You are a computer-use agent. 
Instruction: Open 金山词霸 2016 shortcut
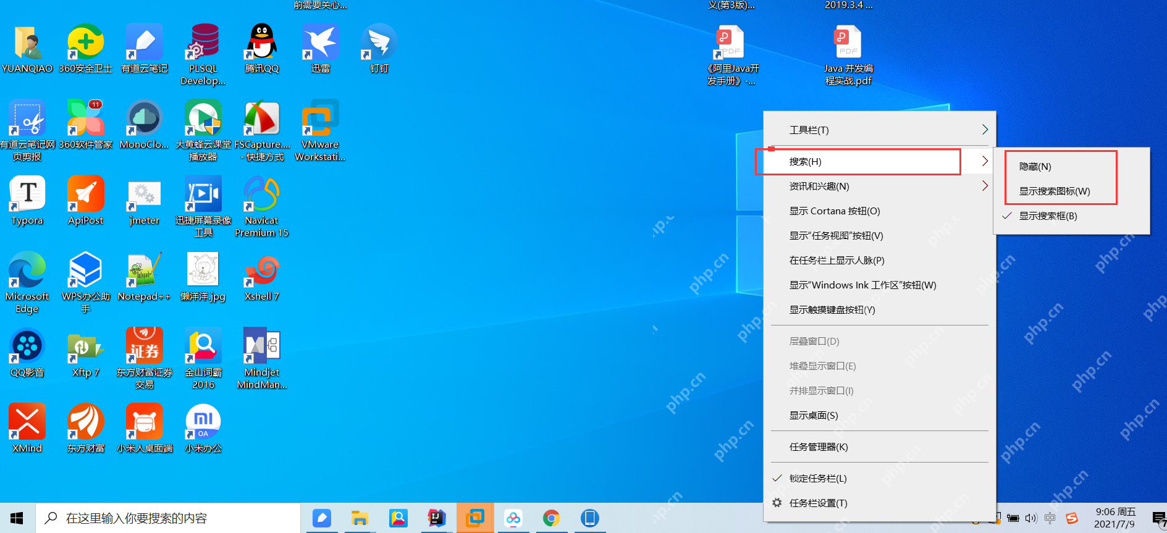203,346
